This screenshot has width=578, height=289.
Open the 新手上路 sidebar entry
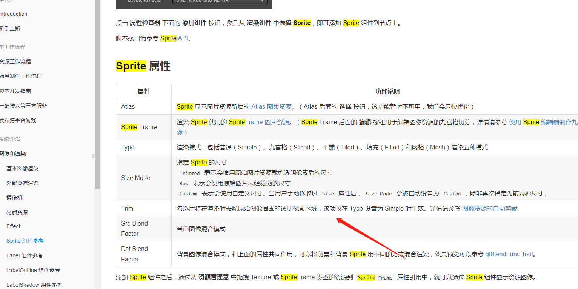[10, 28]
